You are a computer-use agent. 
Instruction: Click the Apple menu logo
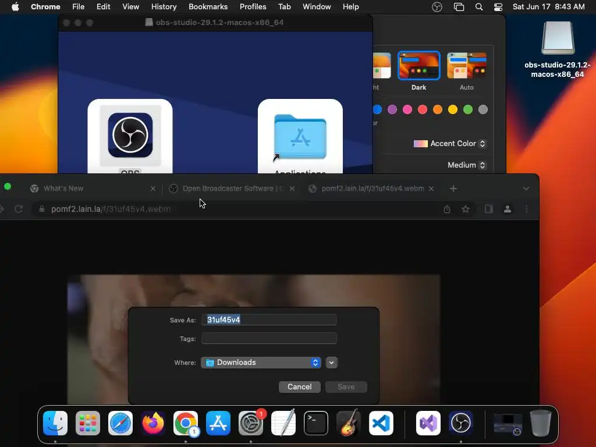pyautogui.click(x=15, y=7)
